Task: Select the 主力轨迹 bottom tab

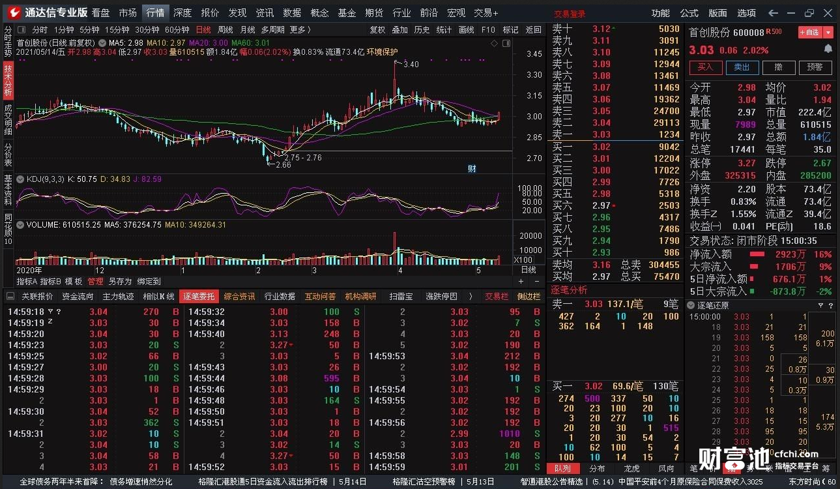Action: click(x=118, y=297)
